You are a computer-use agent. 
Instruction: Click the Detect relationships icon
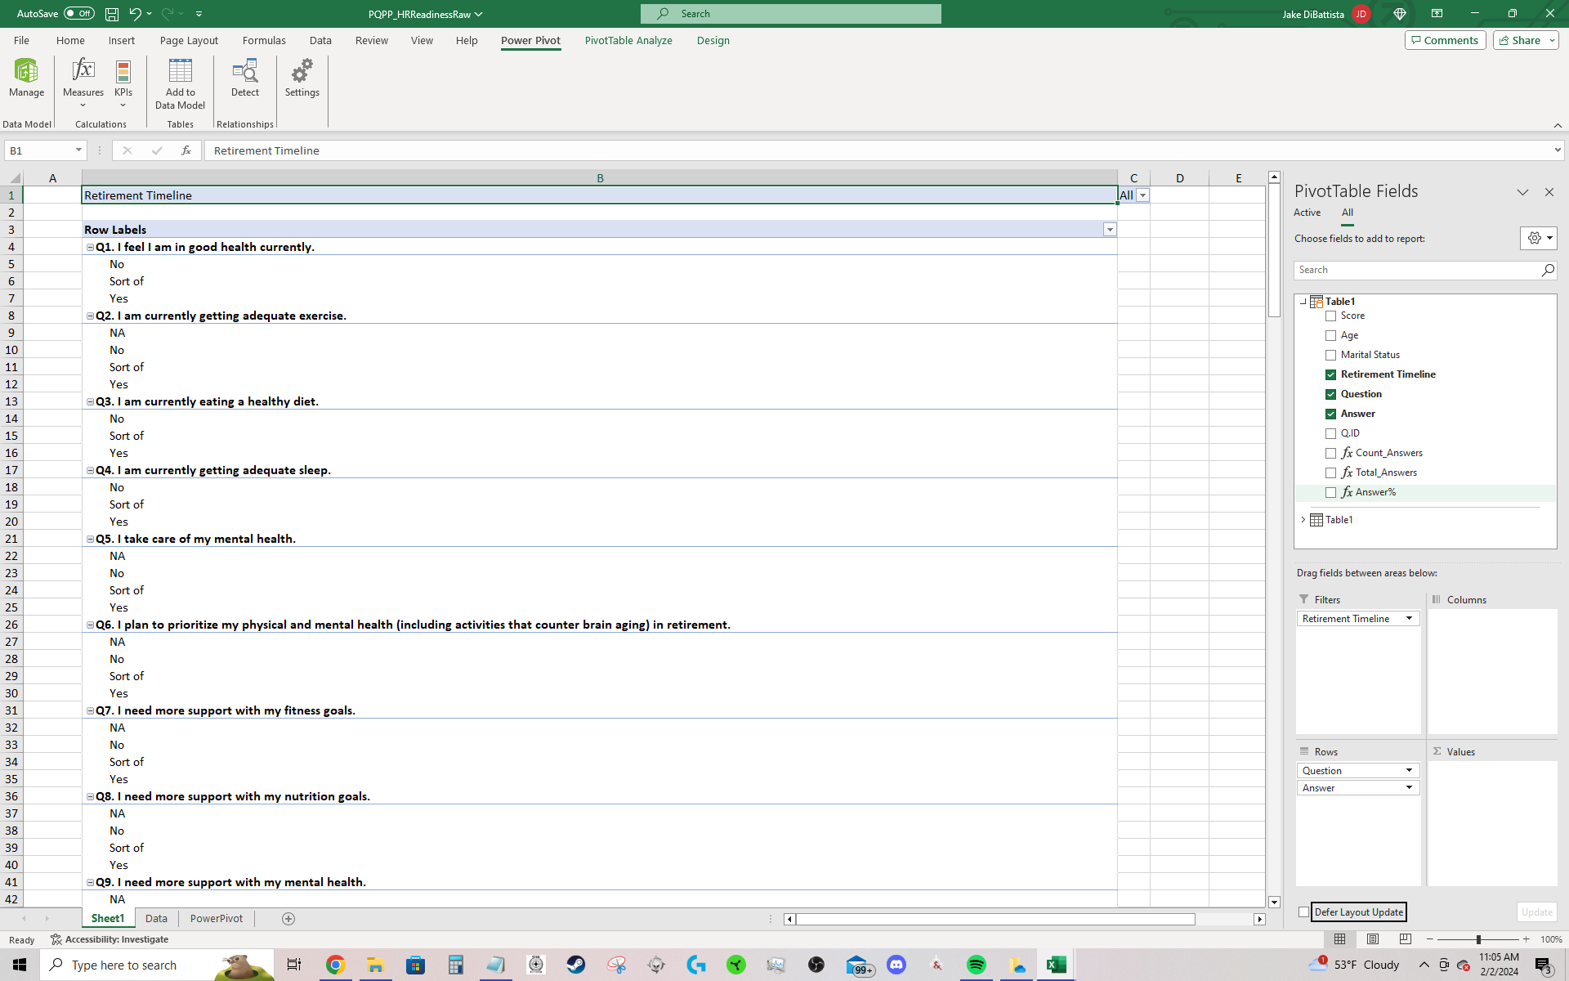tap(244, 72)
